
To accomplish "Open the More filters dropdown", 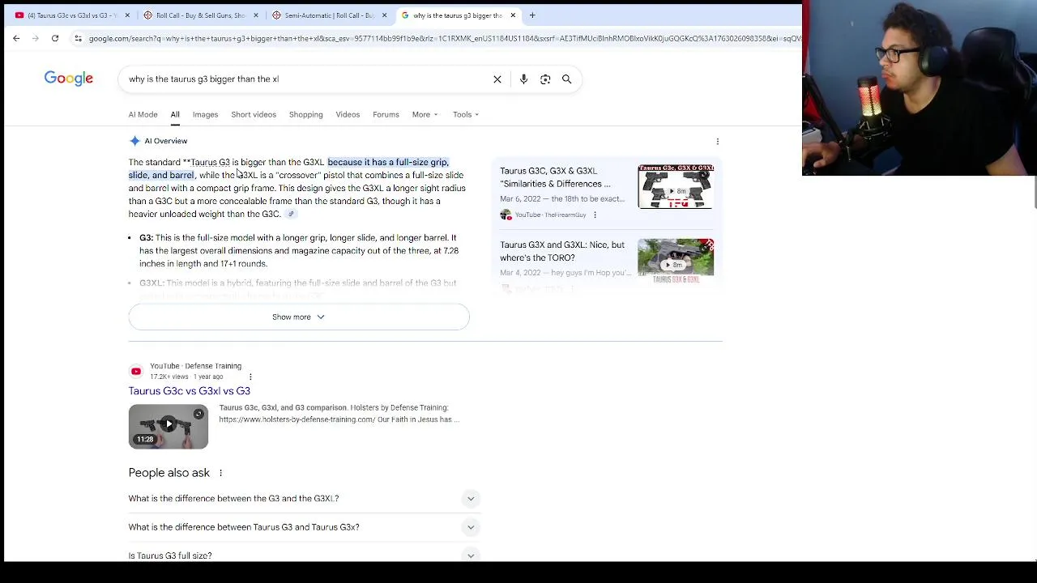I will point(425,114).
